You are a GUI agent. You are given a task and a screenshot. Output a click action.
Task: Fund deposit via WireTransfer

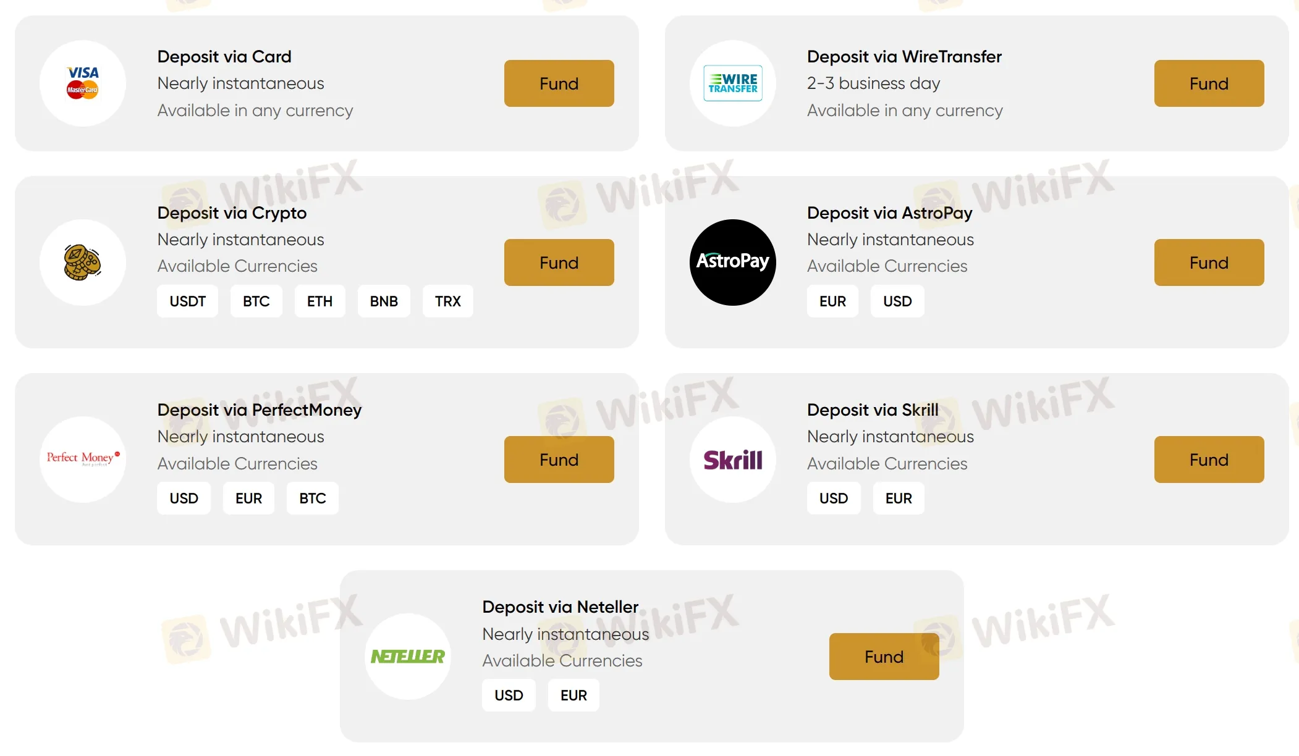pos(1209,83)
